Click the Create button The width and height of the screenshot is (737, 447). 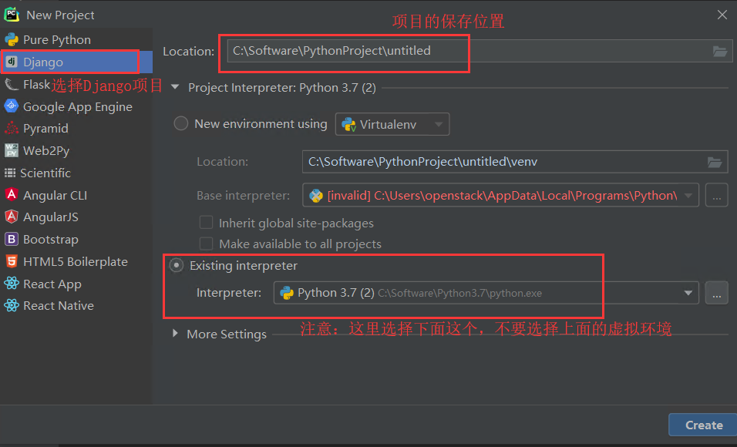click(702, 425)
